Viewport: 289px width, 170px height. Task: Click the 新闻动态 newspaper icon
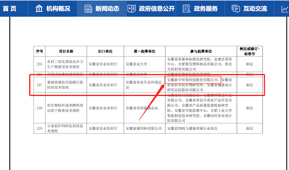[88, 9]
